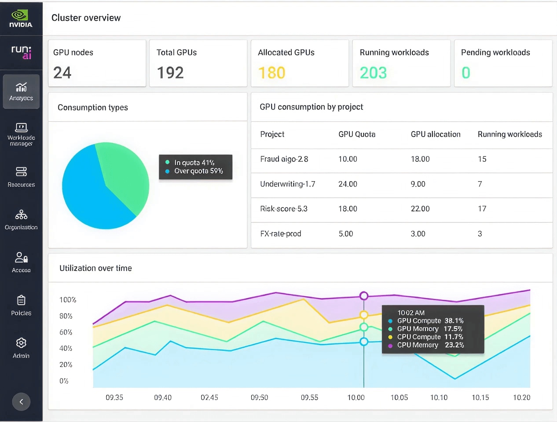Viewport: 557px width, 422px height.
Task: Sort by the GPU Quota column header
Action: [x=356, y=135]
